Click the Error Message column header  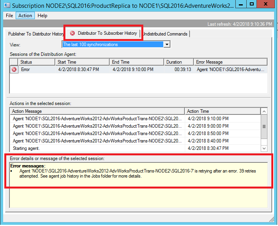pyautogui.click(x=230, y=62)
